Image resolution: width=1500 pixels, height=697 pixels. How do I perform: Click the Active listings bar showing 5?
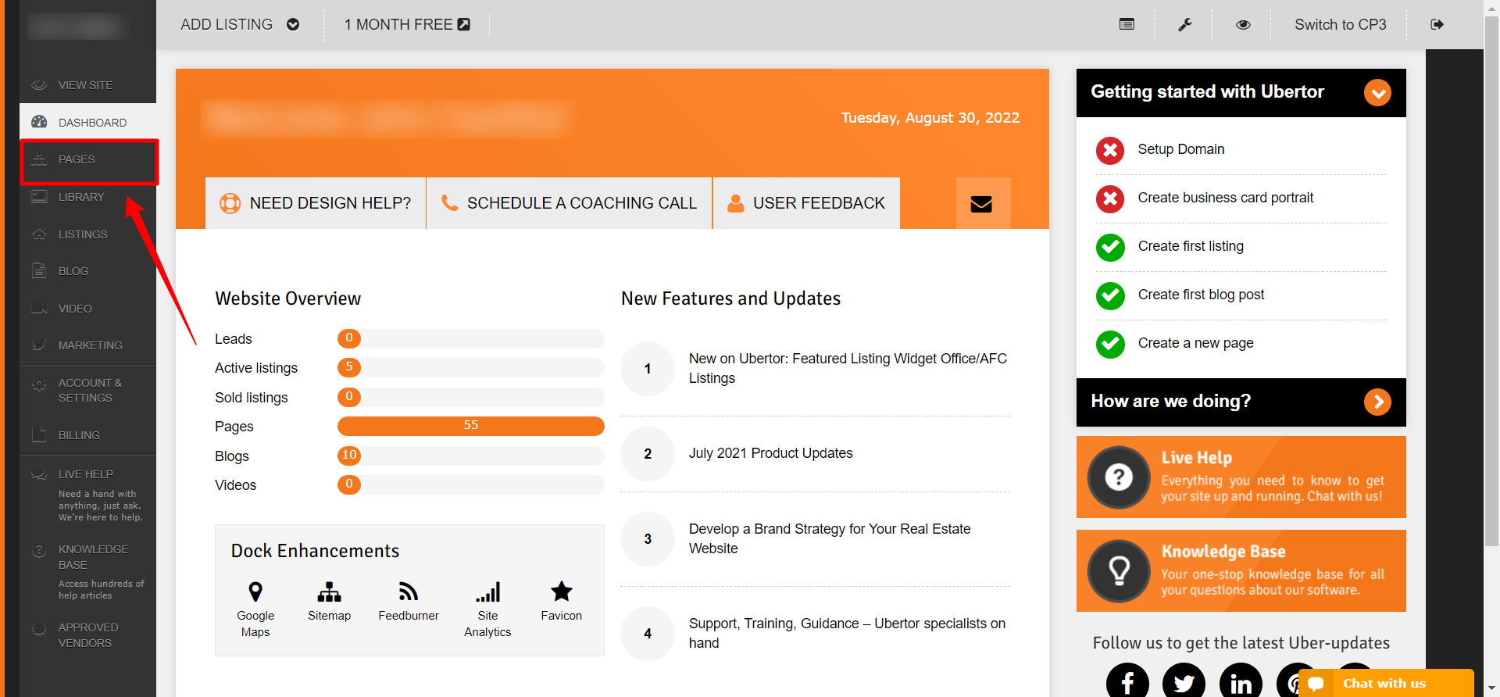(471, 367)
